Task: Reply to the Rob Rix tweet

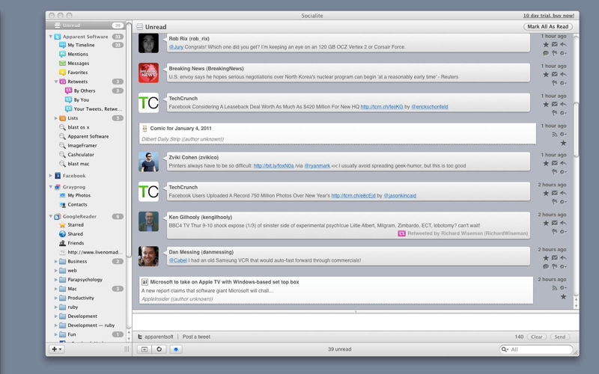Action: coord(563,45)
